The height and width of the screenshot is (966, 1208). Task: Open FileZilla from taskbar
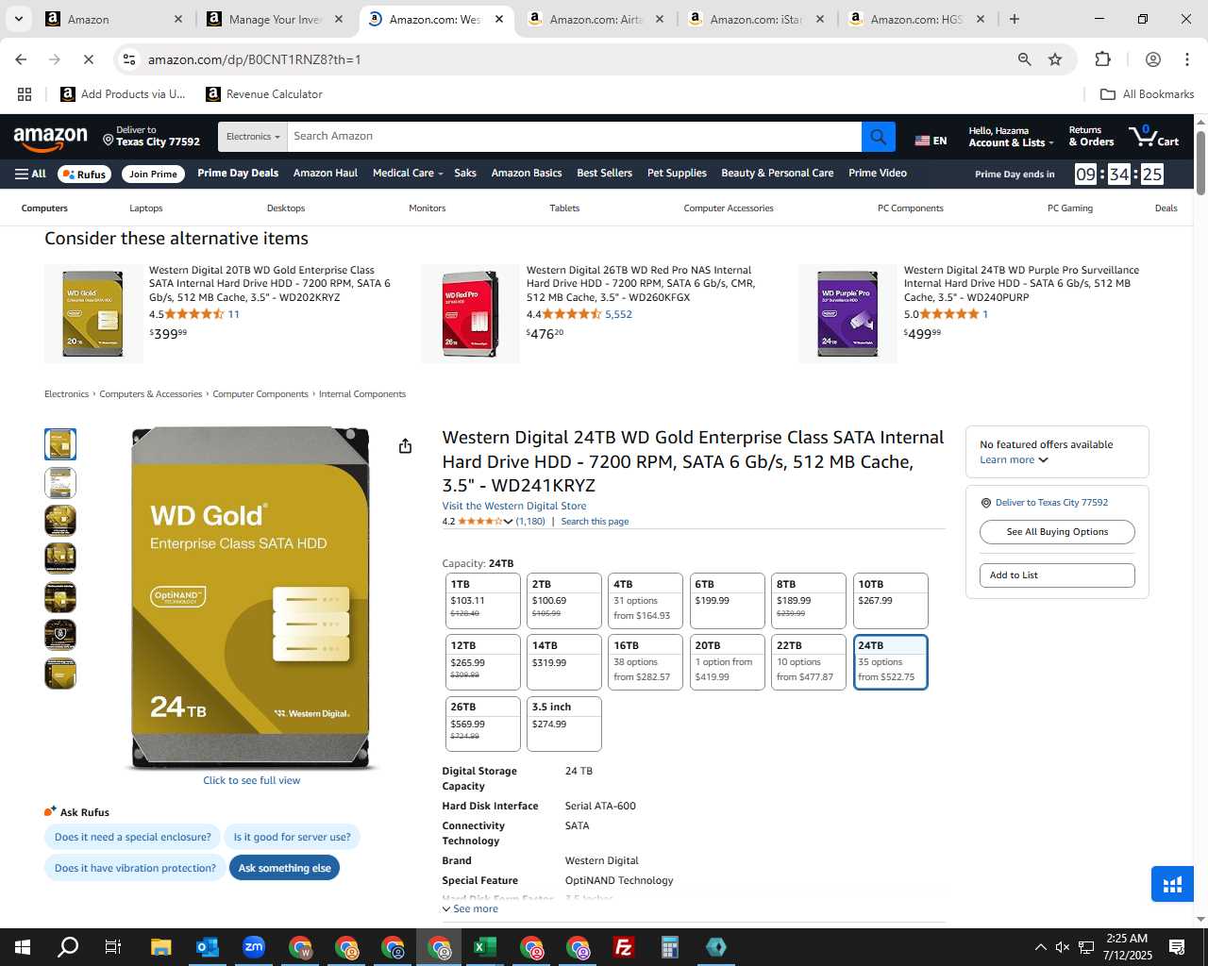point(623,947)
